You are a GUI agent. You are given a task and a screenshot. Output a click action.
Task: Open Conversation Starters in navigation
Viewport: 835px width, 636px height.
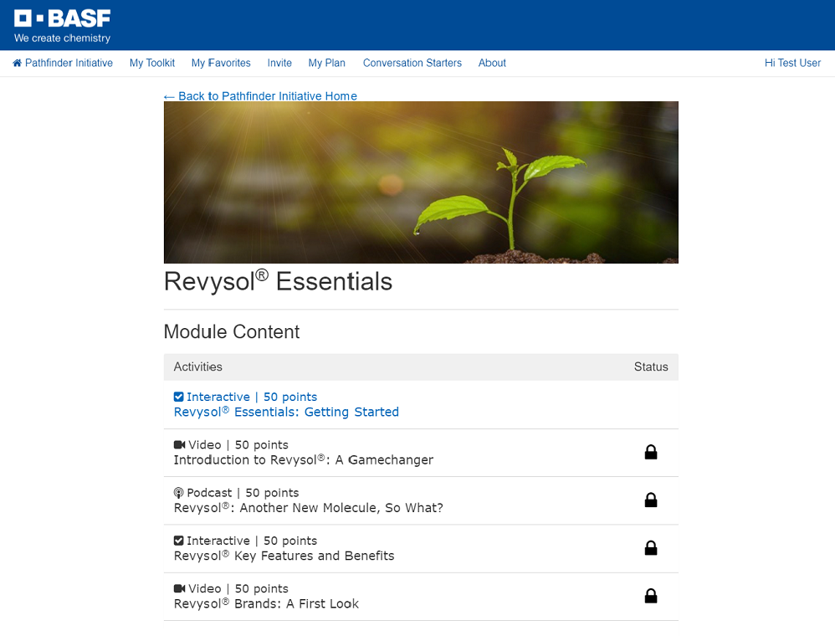[x=412, y=63]
